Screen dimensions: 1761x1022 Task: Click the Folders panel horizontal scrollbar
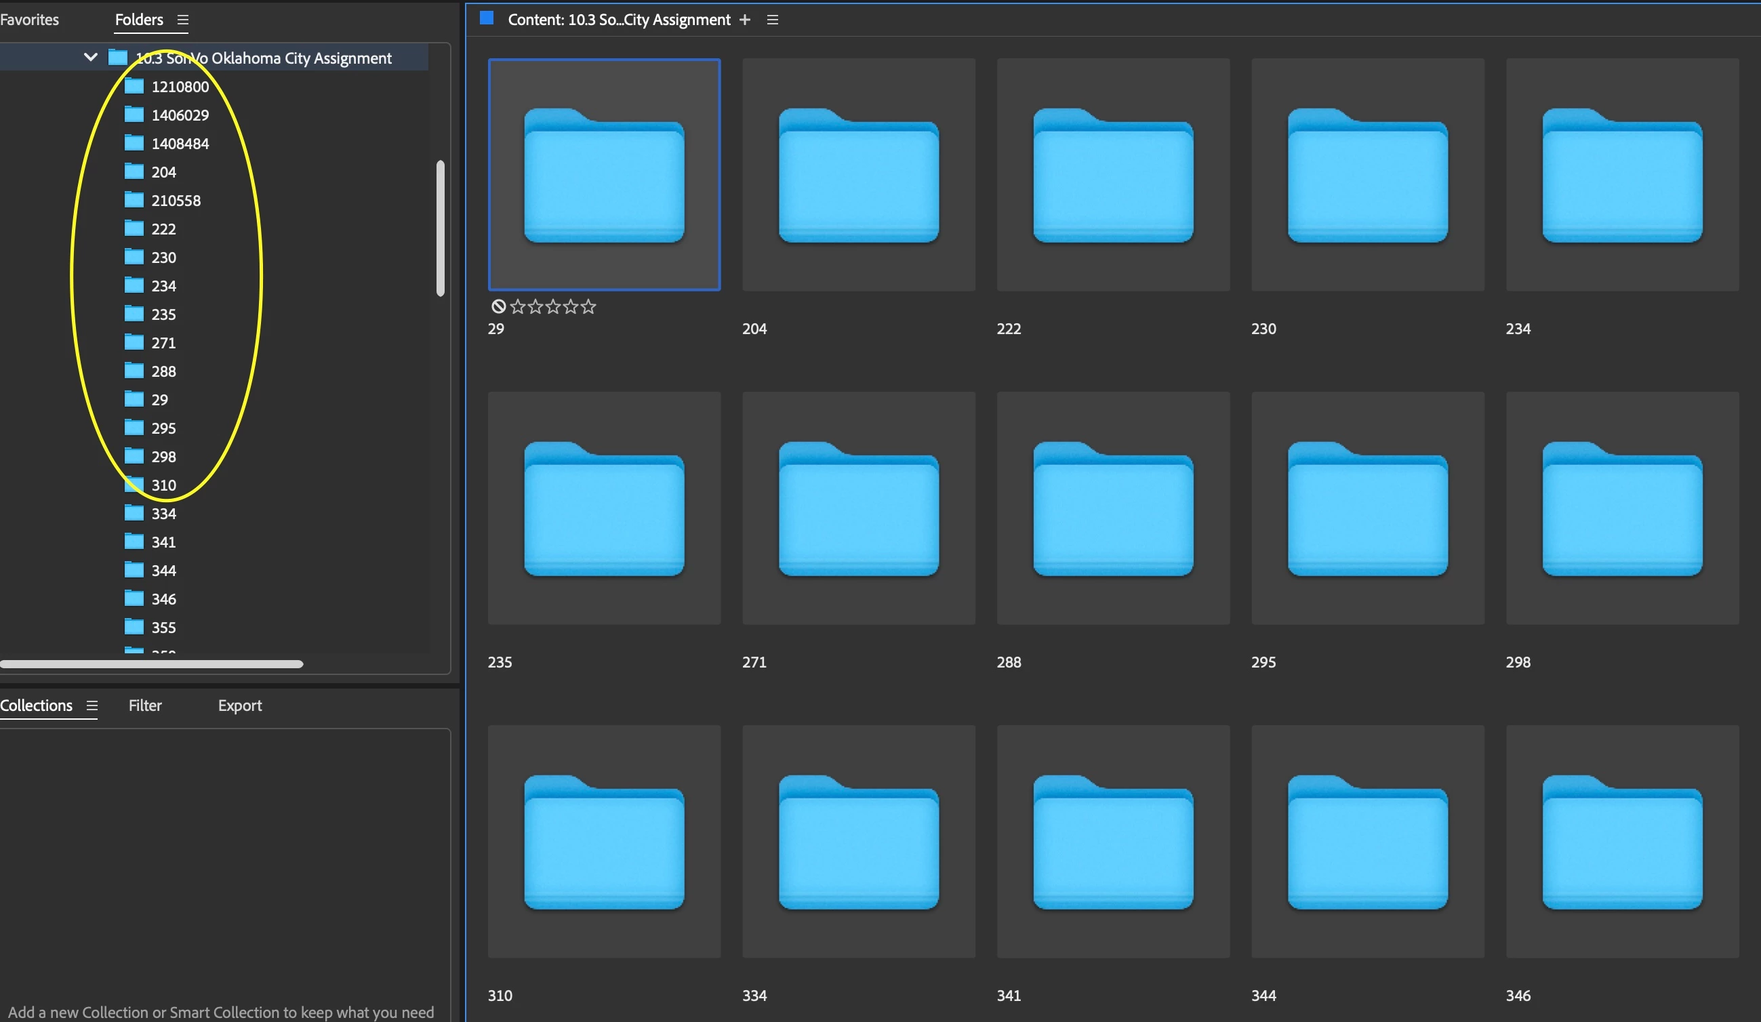(x=152, y=664)
